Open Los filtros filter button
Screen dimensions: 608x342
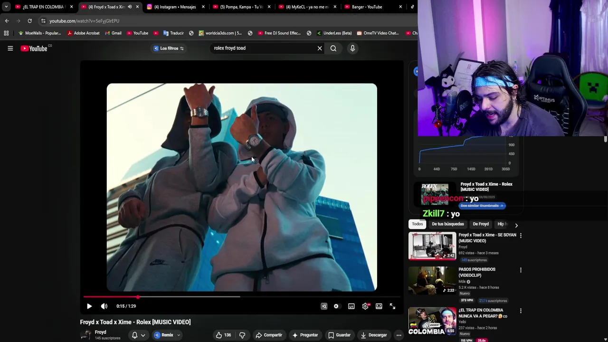coord(169,48)
